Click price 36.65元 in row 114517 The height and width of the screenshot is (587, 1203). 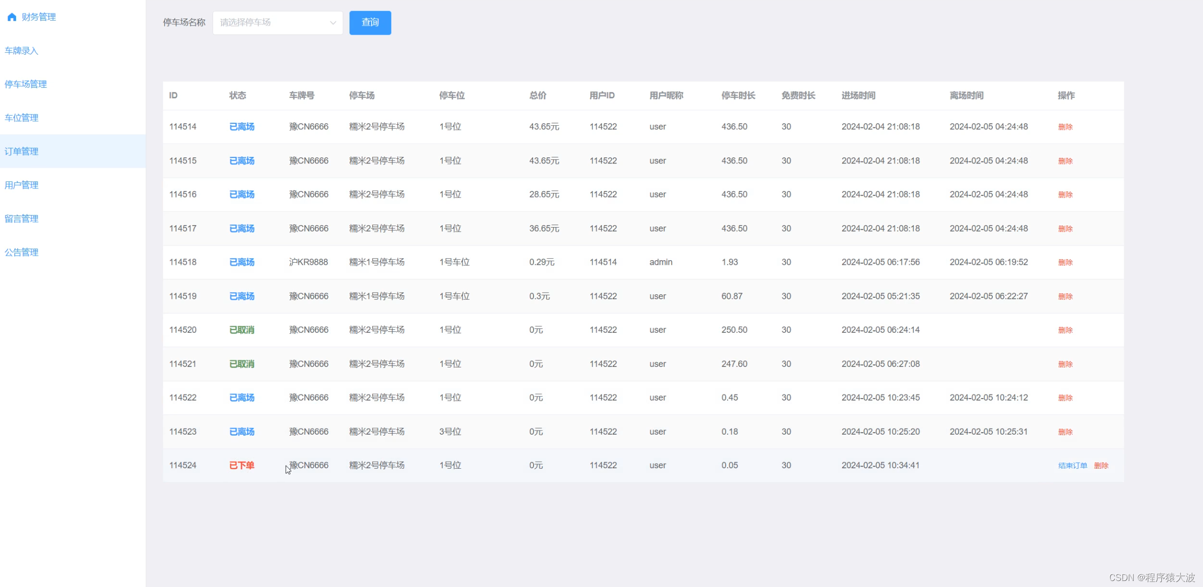click(544, 229)
